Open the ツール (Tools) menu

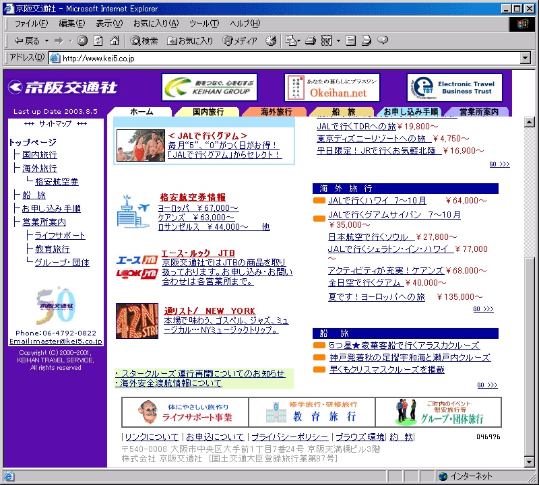click(204, 24)
